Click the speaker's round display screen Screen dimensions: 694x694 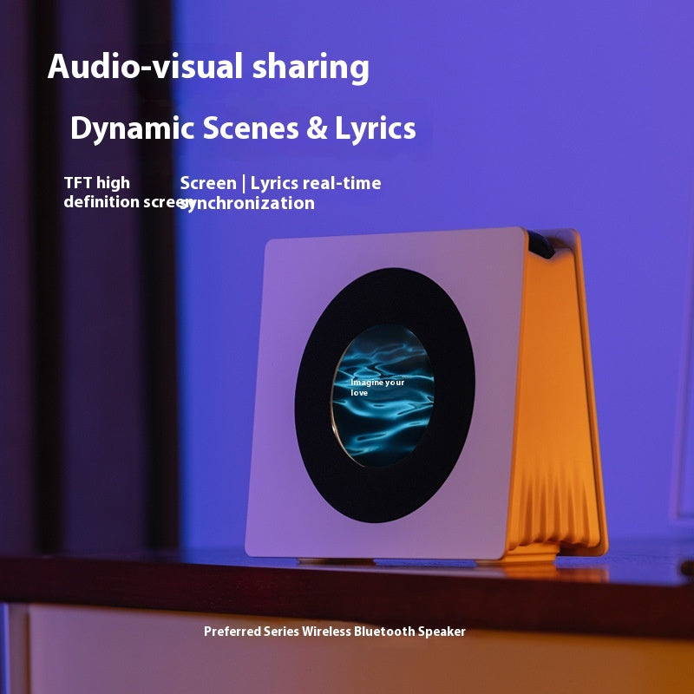[x=383, y=396]
